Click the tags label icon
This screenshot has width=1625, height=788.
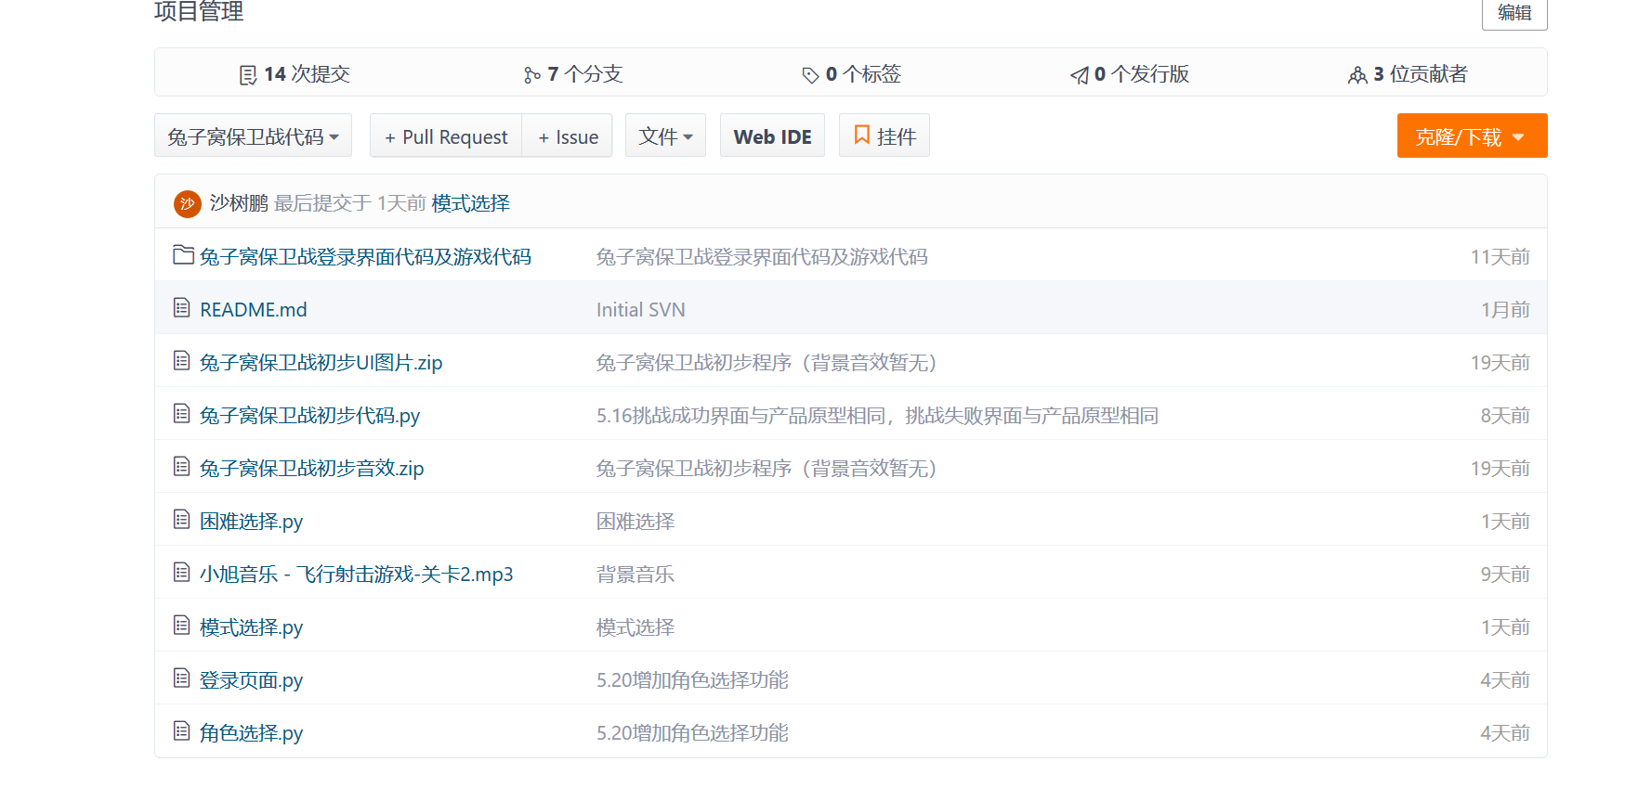tap(810, 75)
